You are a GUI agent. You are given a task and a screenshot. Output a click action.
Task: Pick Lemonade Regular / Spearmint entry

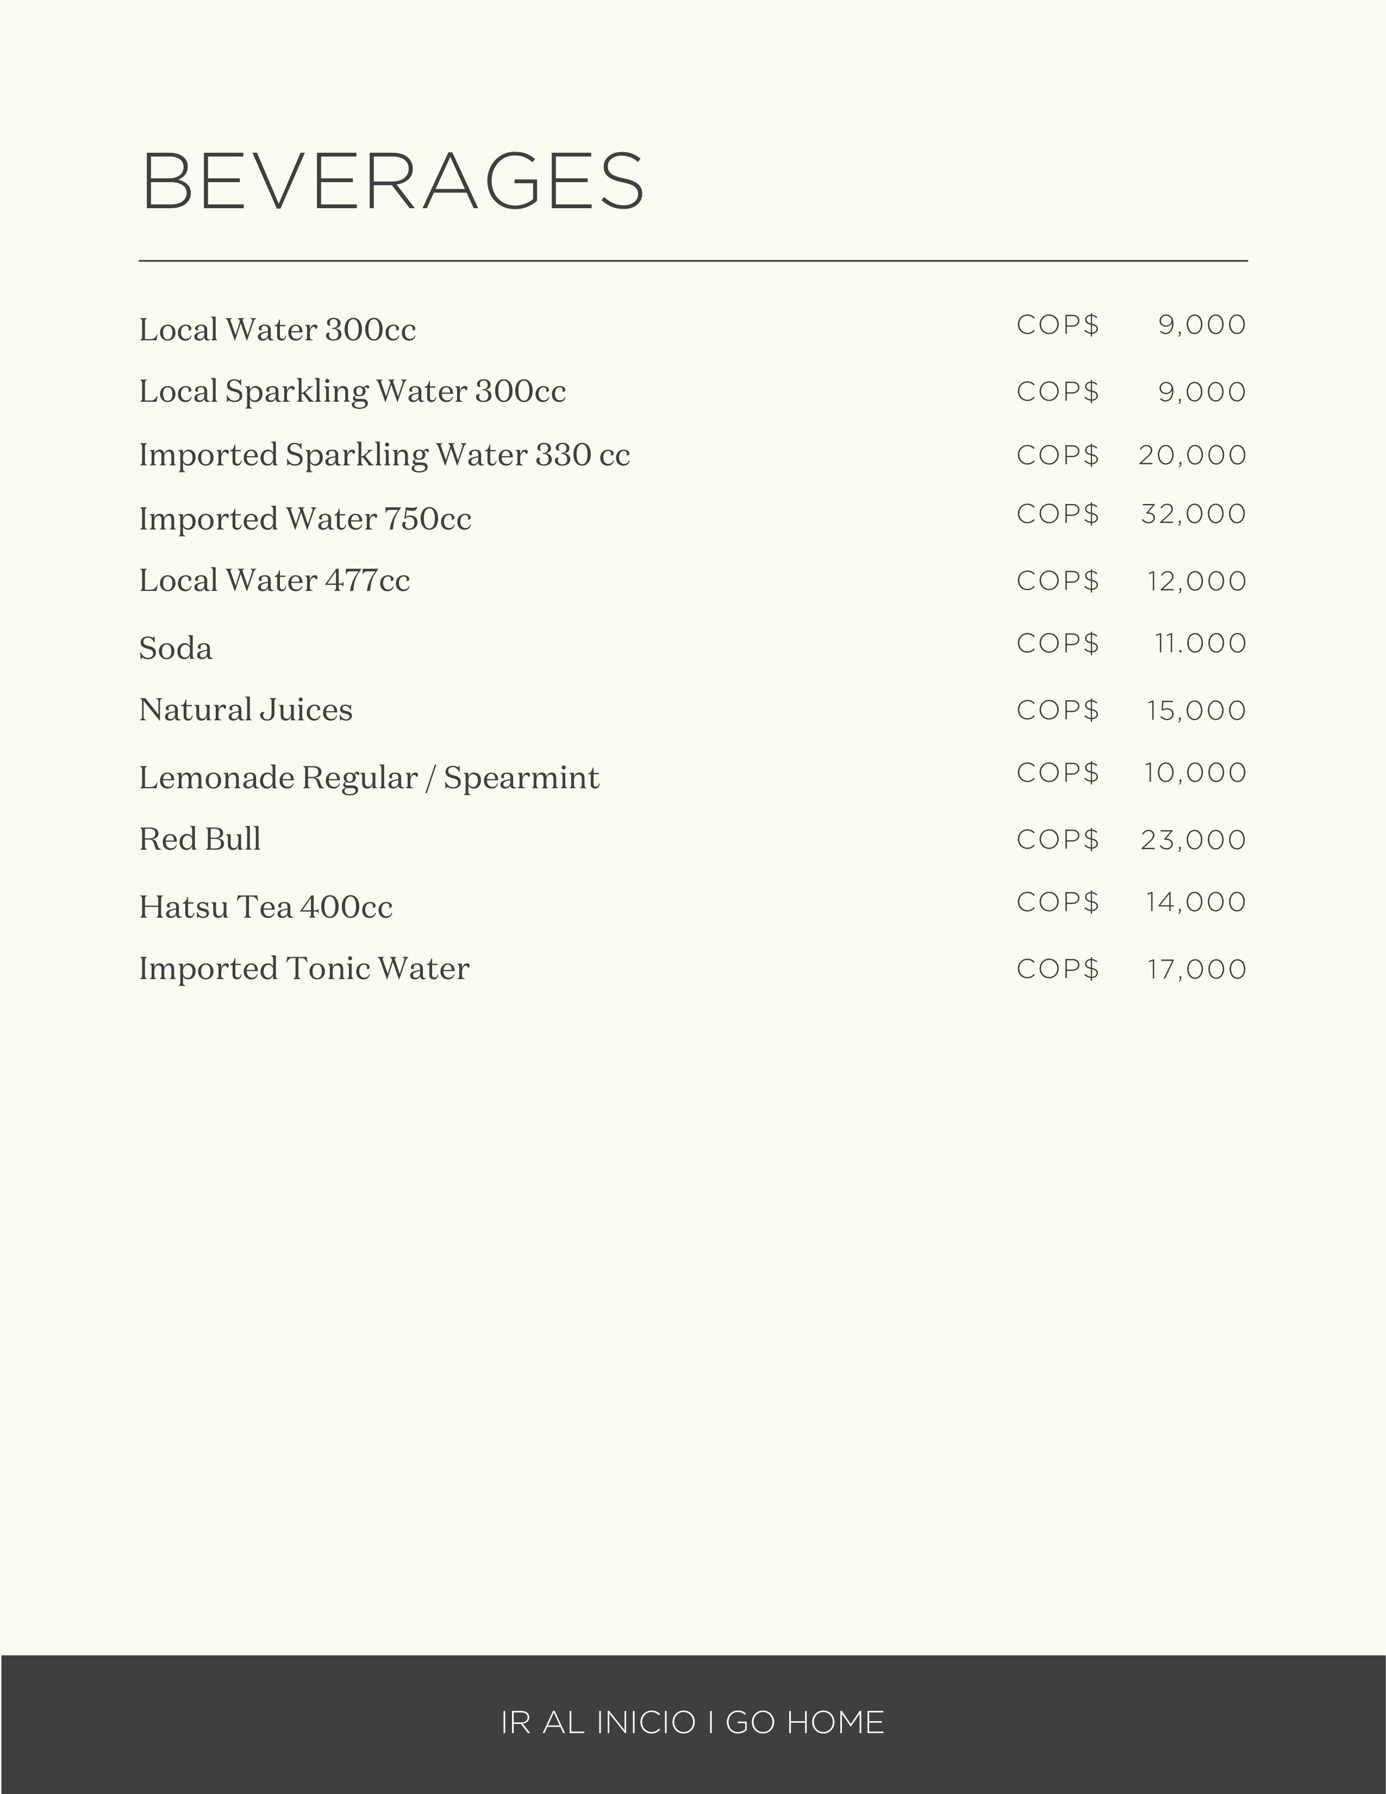370,778
